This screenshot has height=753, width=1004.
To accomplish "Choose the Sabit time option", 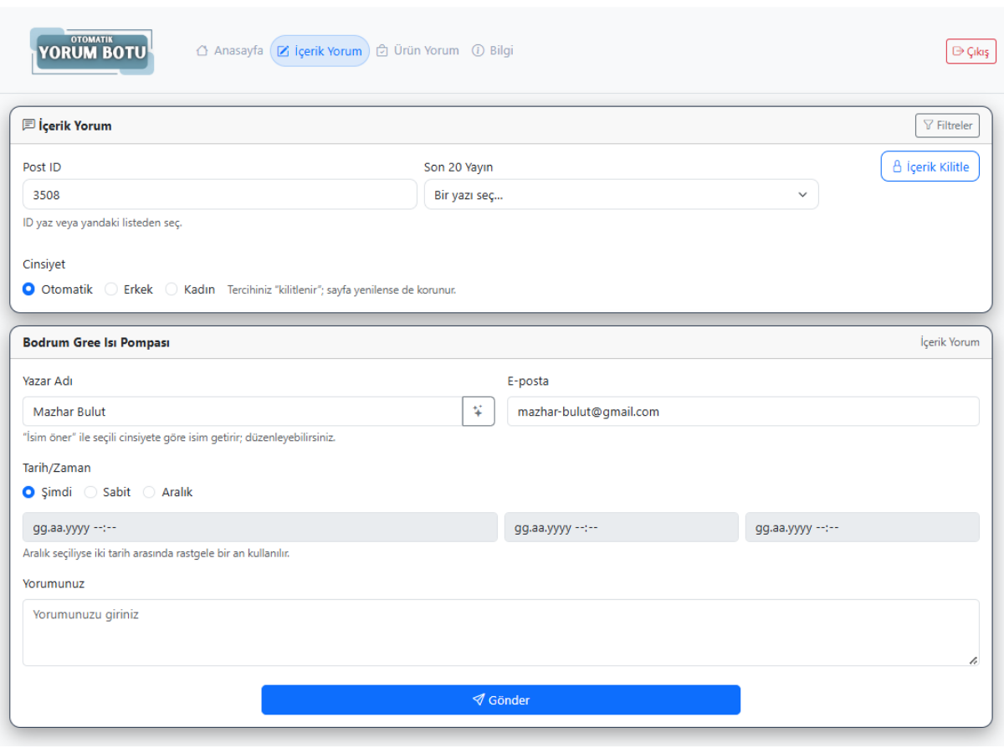I will point(90,492).
